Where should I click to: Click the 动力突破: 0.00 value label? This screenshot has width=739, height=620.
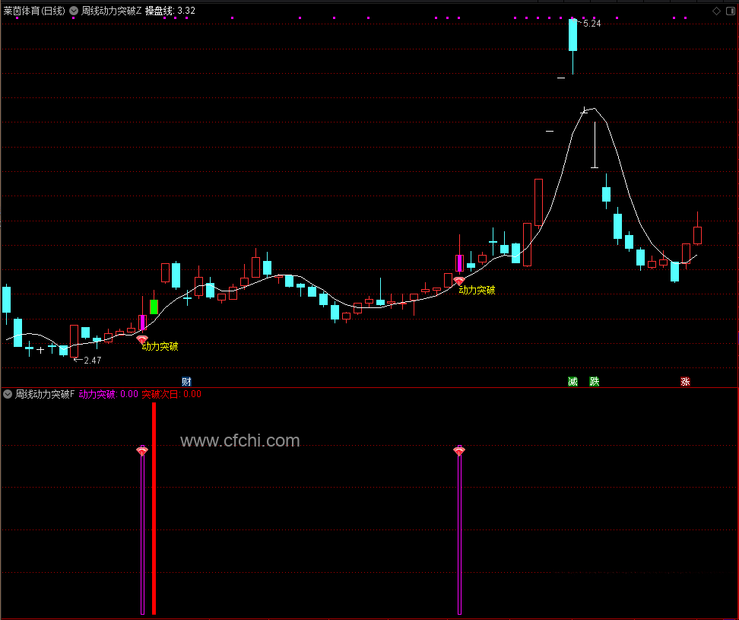109,394
